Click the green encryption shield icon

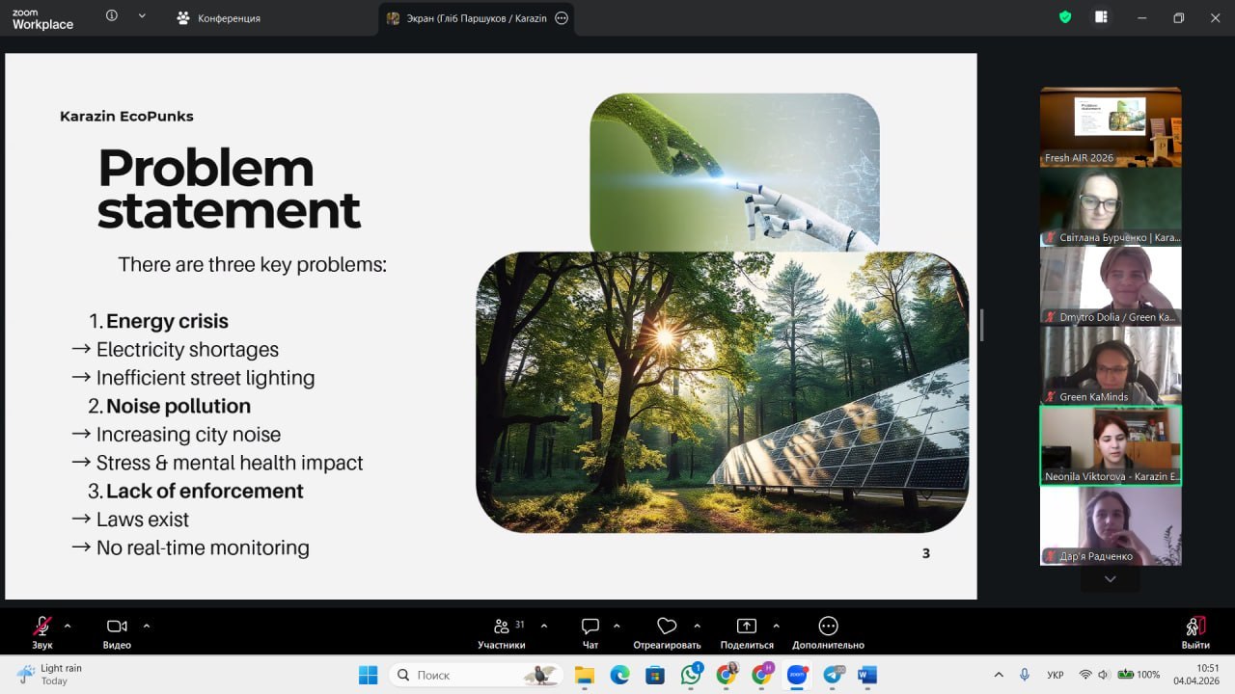coord(1065,17)
